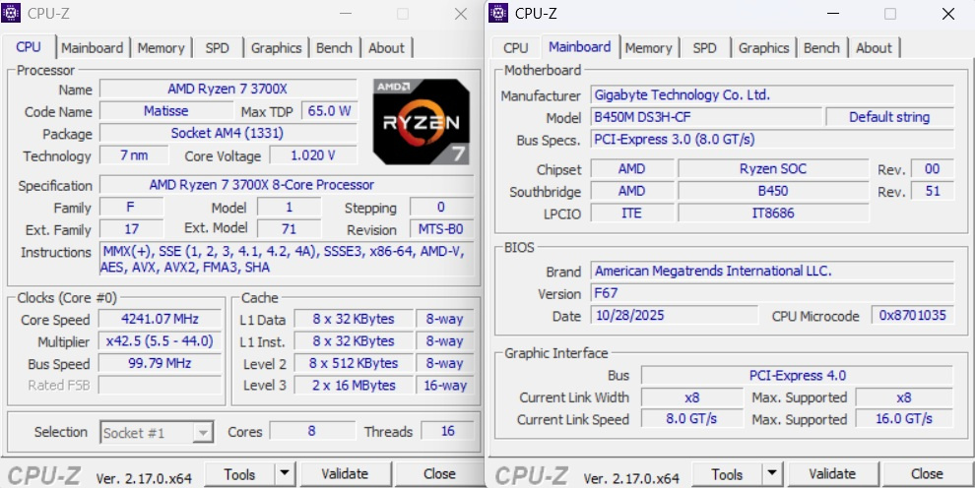Switch to Graphics tab in right window
Image resolution: width=975 pixels, height=488 pixels.
point(763,48)
